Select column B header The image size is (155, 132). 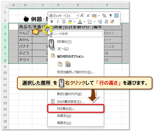pos(25,5)
